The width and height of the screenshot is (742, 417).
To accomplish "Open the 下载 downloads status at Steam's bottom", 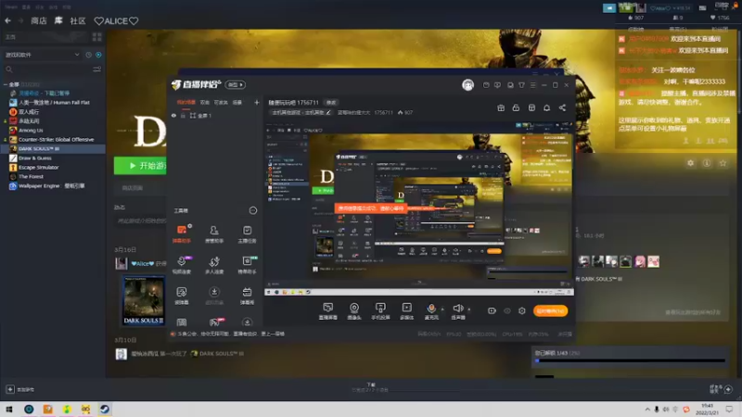I will point(370,387).
